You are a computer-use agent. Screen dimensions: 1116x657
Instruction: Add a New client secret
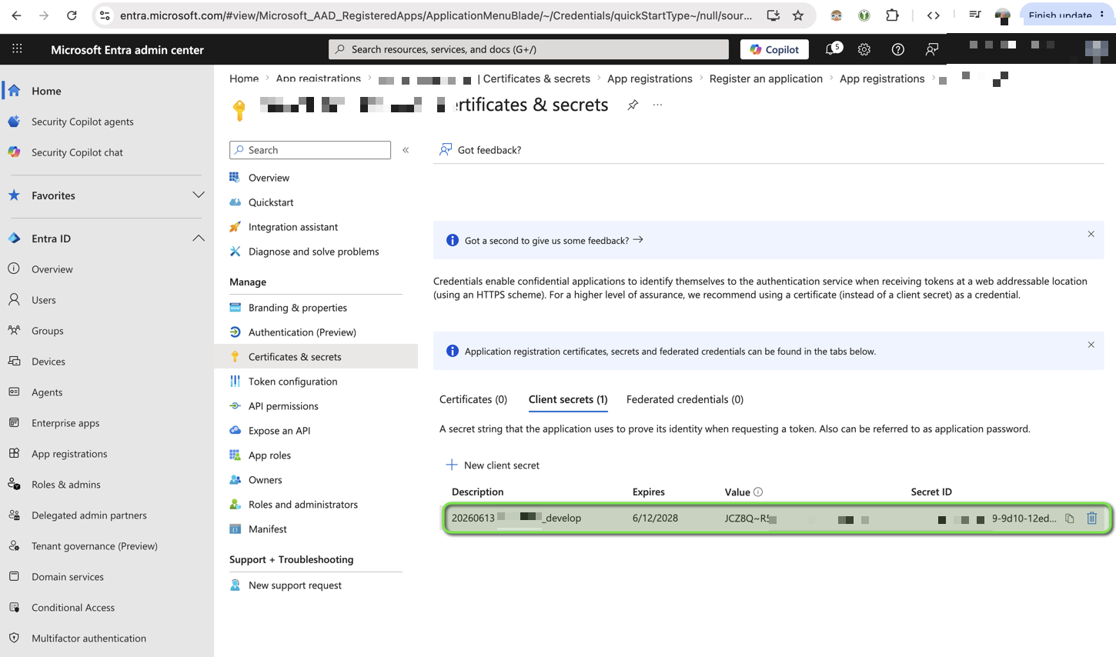[493, 465]
